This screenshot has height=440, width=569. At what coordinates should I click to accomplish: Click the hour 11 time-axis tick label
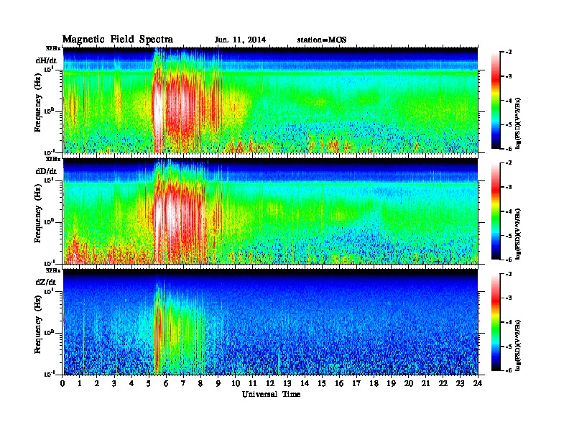pyautogui.click(x=253, y=383)
